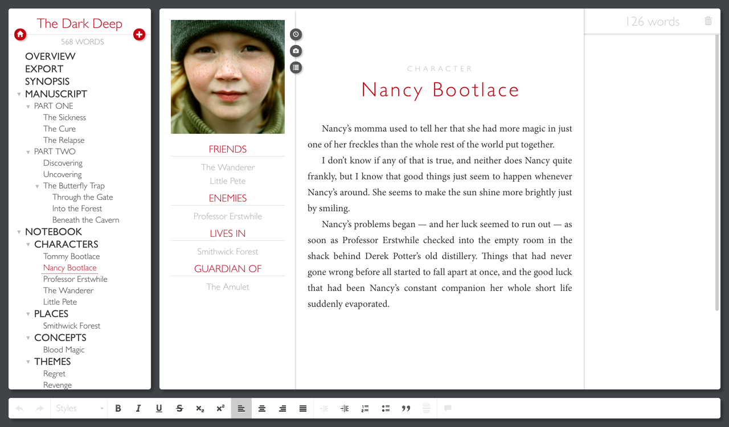This screenshot has height=427, width=729.
Task: Click the trash can icon
Action: click(708, 21)
